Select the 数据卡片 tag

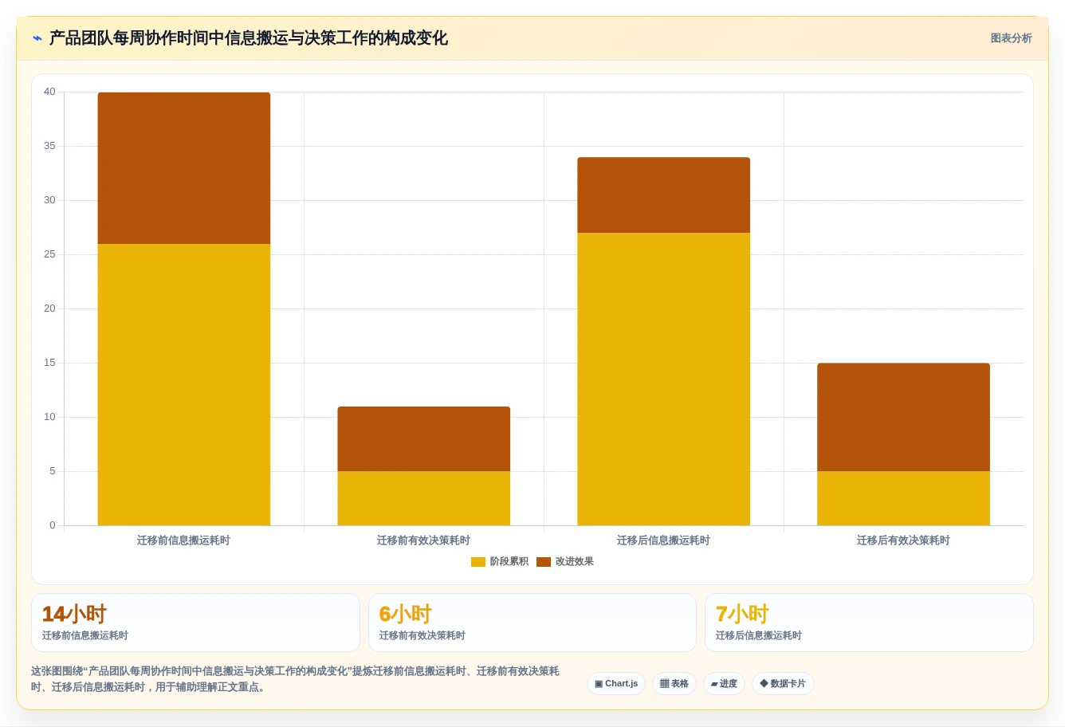pyautogui.click(x=783, y=684)
